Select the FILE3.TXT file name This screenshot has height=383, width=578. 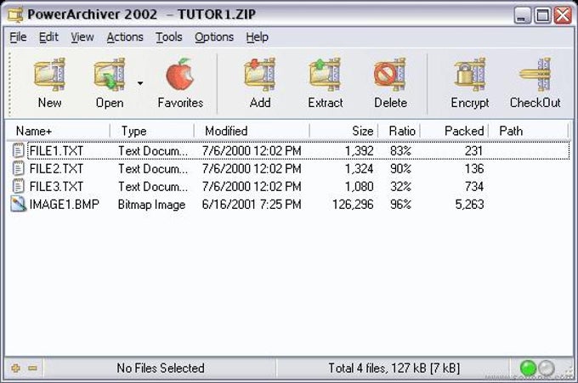[x=56, y=186]
